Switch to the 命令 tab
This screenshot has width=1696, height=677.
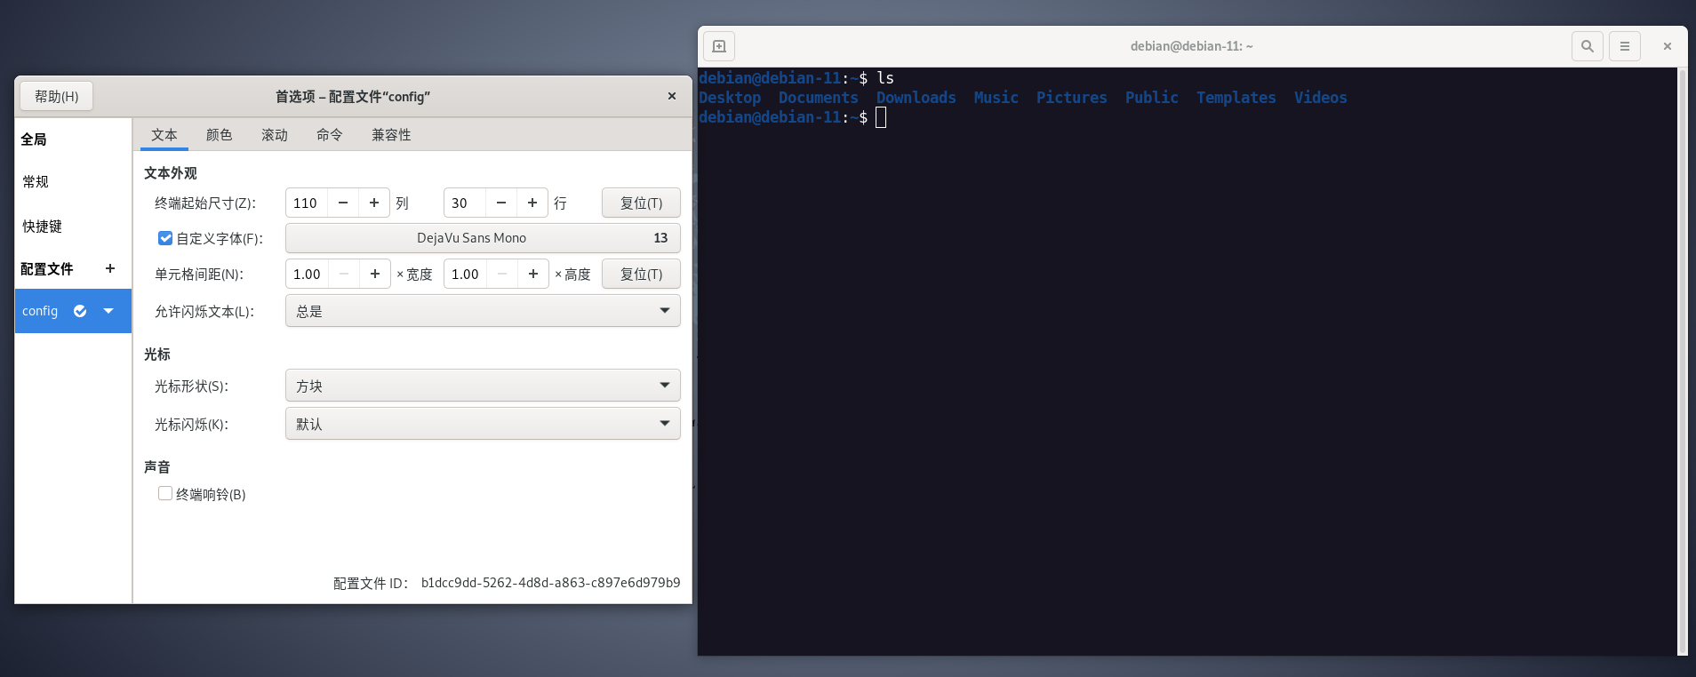coord(330,135)
